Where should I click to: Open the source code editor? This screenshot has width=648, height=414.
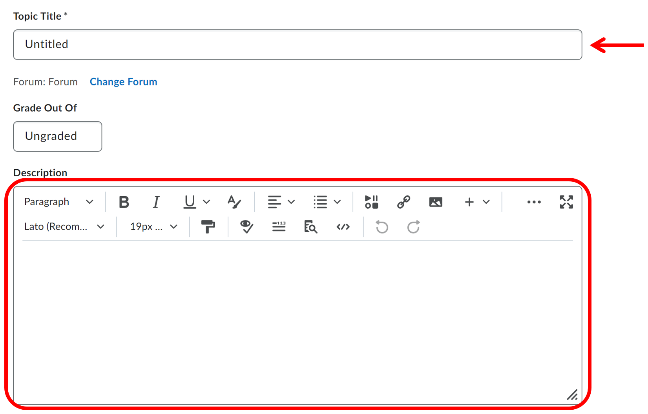pos(343,227)
